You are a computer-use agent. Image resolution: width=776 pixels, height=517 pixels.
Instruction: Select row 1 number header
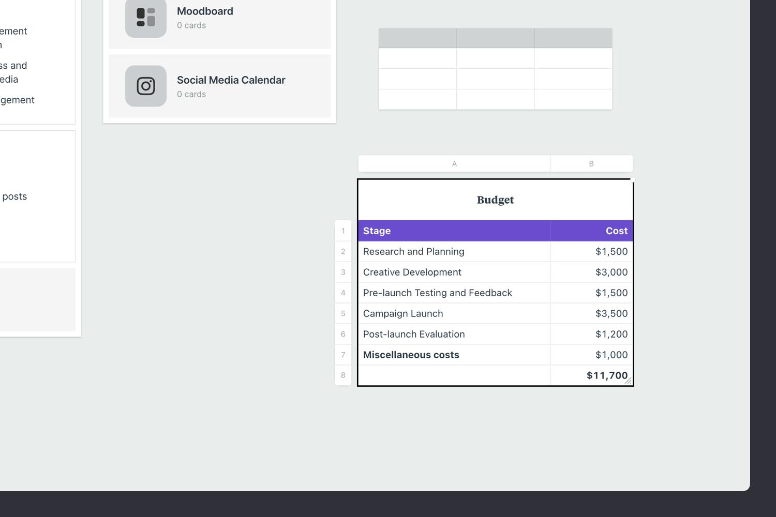click(x=343, y=231)
